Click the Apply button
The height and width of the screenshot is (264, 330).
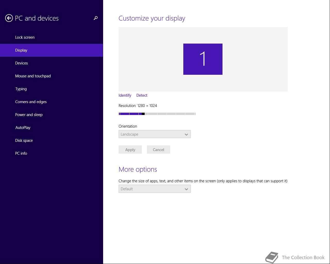pos(130,150)
